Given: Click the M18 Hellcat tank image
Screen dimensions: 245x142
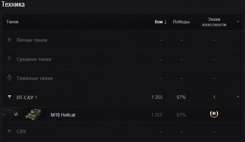Looking at the screenshot, I should 34,115.
